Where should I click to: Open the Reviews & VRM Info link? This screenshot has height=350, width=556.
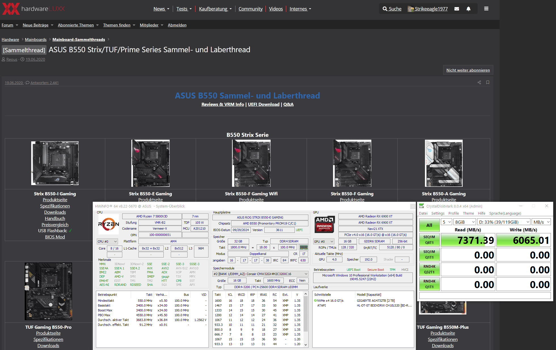click(x=223, y=104)
